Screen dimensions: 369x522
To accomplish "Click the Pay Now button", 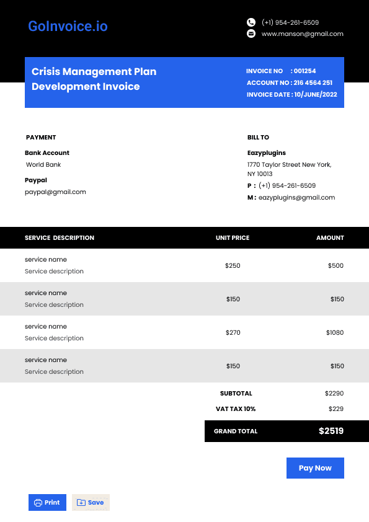I will click(x=315, y=467).
